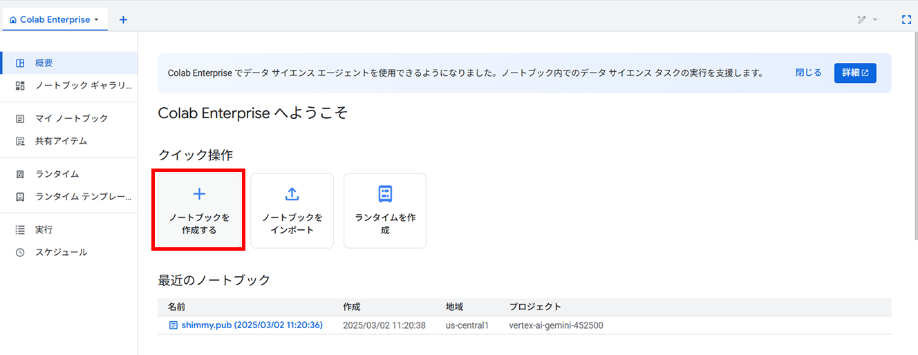Create a notebook with ノートブックを作成する card
The image size is (918, 355).
coord(199,211)
